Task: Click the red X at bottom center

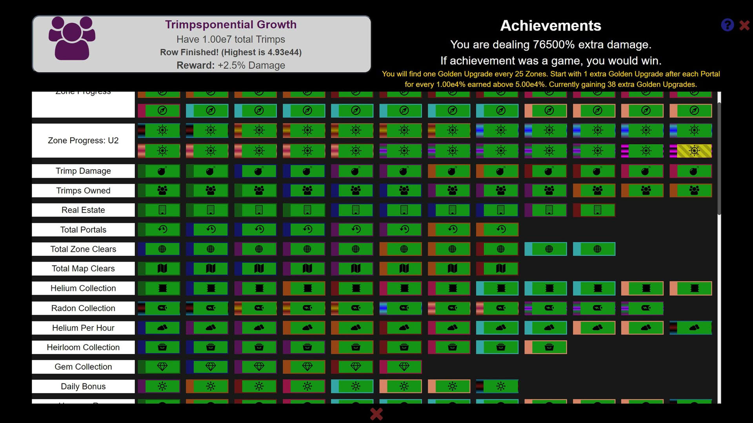Action: (x=376, y=414)
